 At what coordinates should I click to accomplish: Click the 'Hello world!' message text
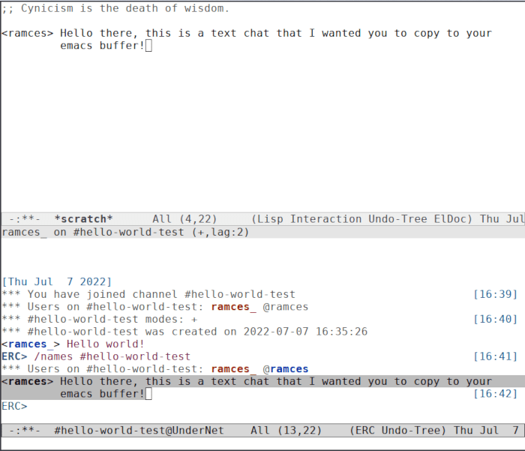click(x=106, y=344)
